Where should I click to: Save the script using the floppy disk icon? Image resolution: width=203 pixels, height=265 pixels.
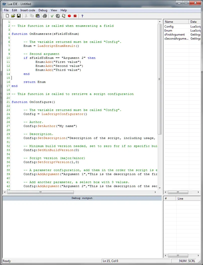coord(19,16)
